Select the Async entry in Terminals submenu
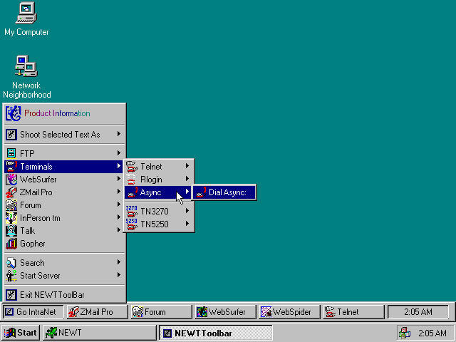This screenshot has height=342, width=456. 158,192
